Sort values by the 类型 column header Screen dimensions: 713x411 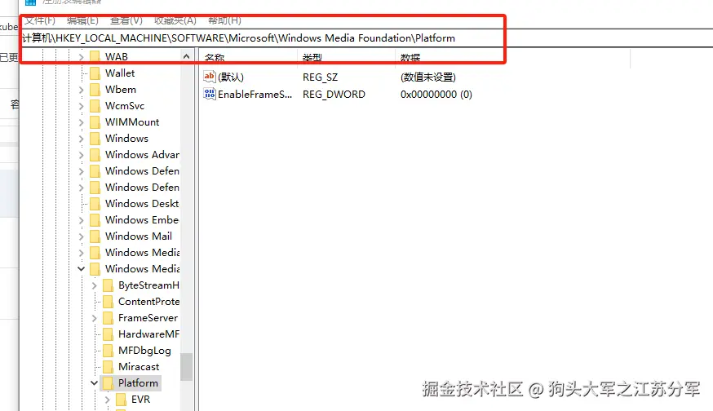312,58
